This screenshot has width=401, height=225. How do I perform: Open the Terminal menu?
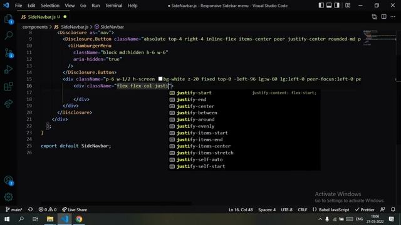point(113,6)
